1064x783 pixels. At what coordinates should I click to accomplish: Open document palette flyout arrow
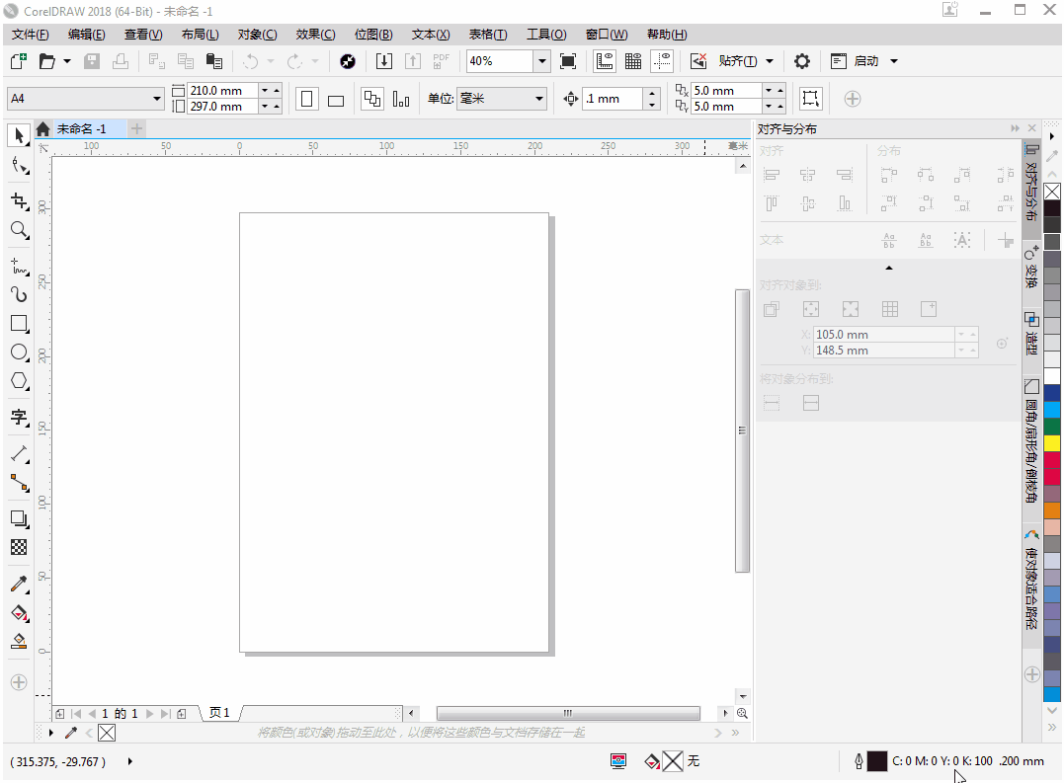(51, 733)
